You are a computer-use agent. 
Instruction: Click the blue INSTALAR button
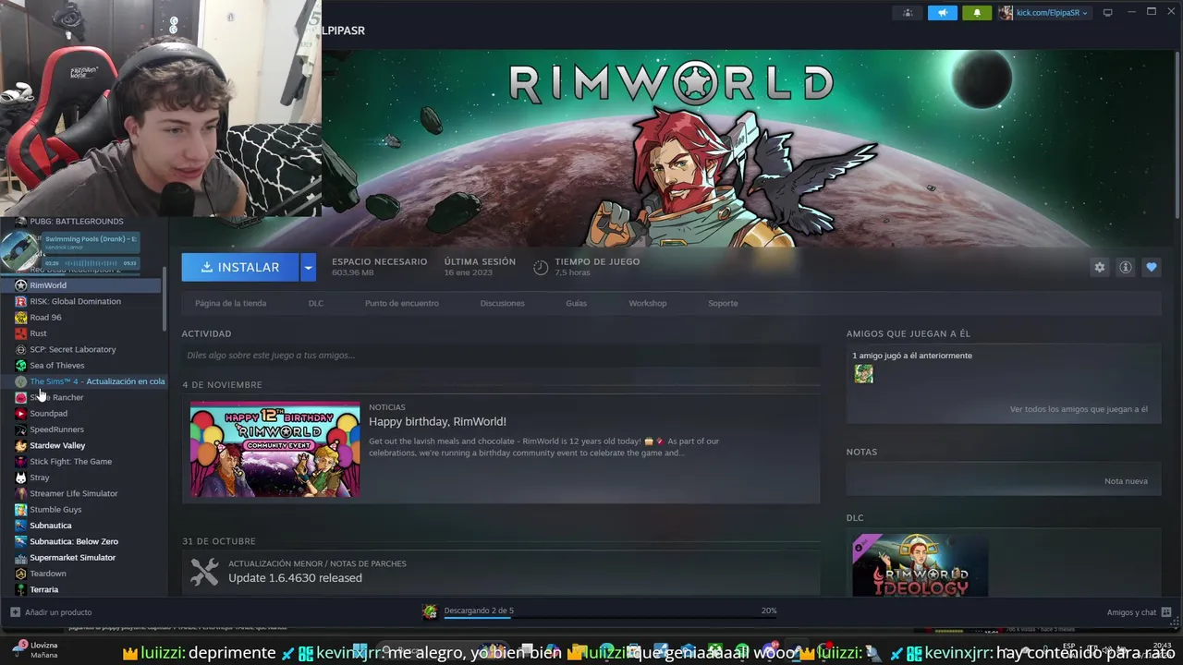pyautogui.click(x=240, y=267)
